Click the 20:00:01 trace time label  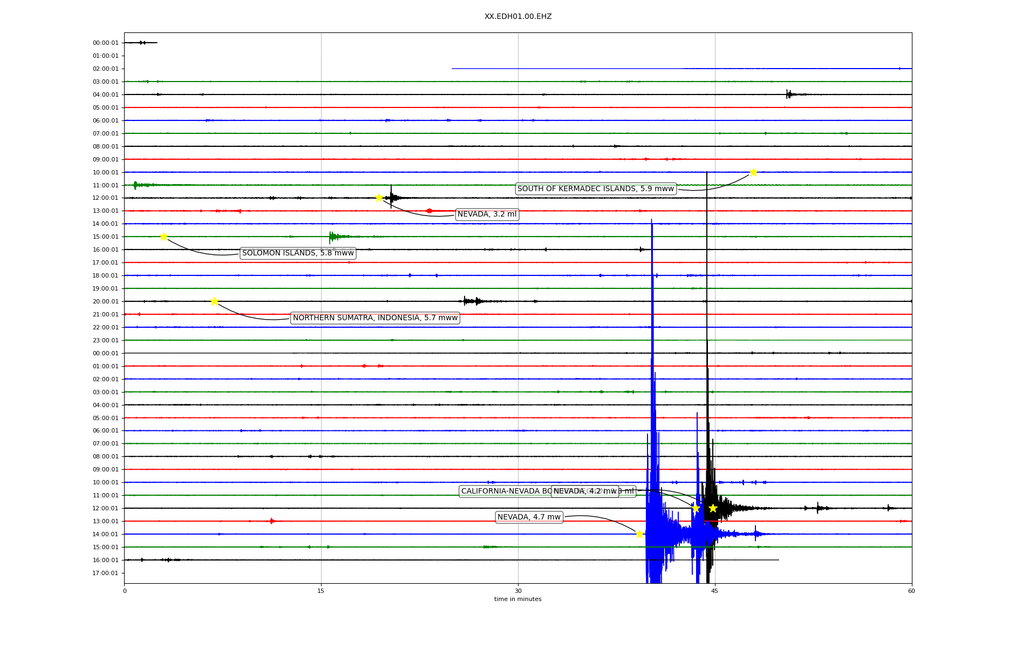[x=106, y=301]
